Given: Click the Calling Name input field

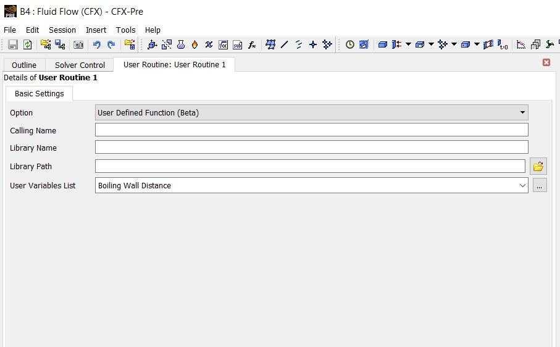Looking at the screenshot, I should [311, 130].
